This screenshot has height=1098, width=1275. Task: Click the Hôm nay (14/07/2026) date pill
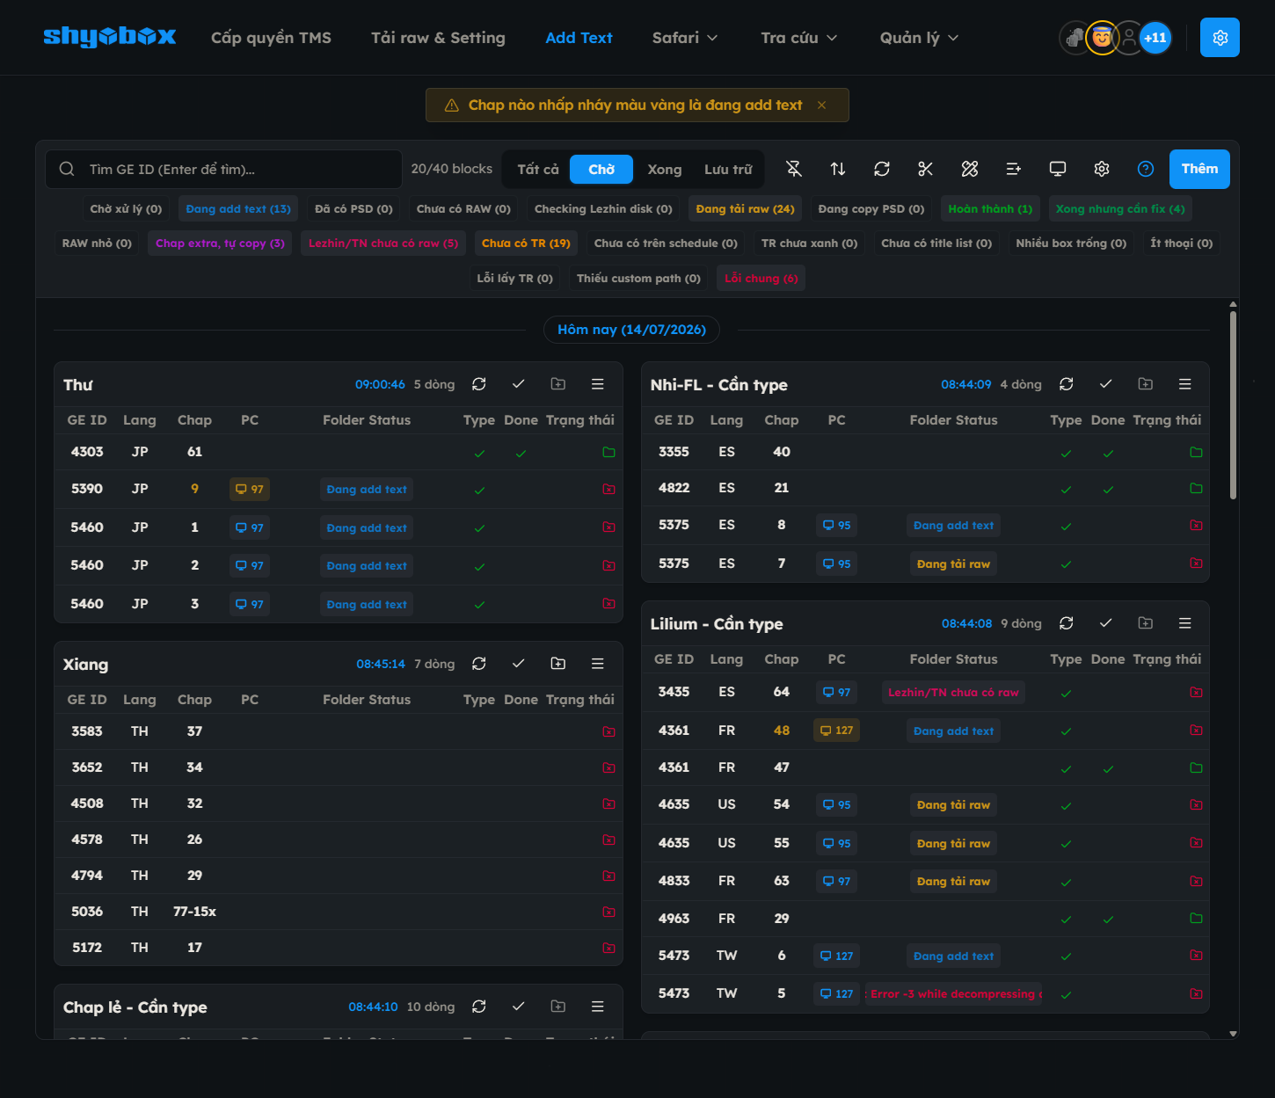[x=631, y=330]
